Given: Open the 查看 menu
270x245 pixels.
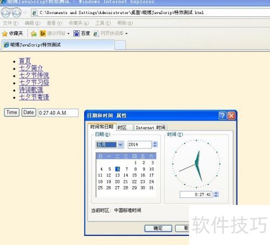Looking at the screenshot, I should 55,23.
